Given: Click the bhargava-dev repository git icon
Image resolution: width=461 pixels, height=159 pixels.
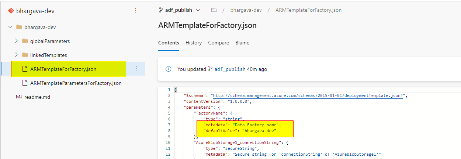Looking at the screenshot, I should point(11,11).
